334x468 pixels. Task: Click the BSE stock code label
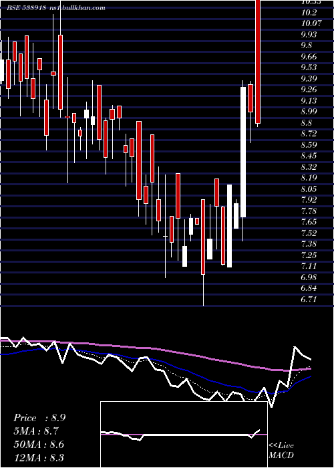(26, 7)
